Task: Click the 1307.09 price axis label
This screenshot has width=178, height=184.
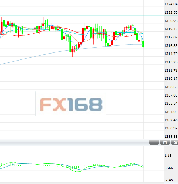Action: tap(171, 95)
